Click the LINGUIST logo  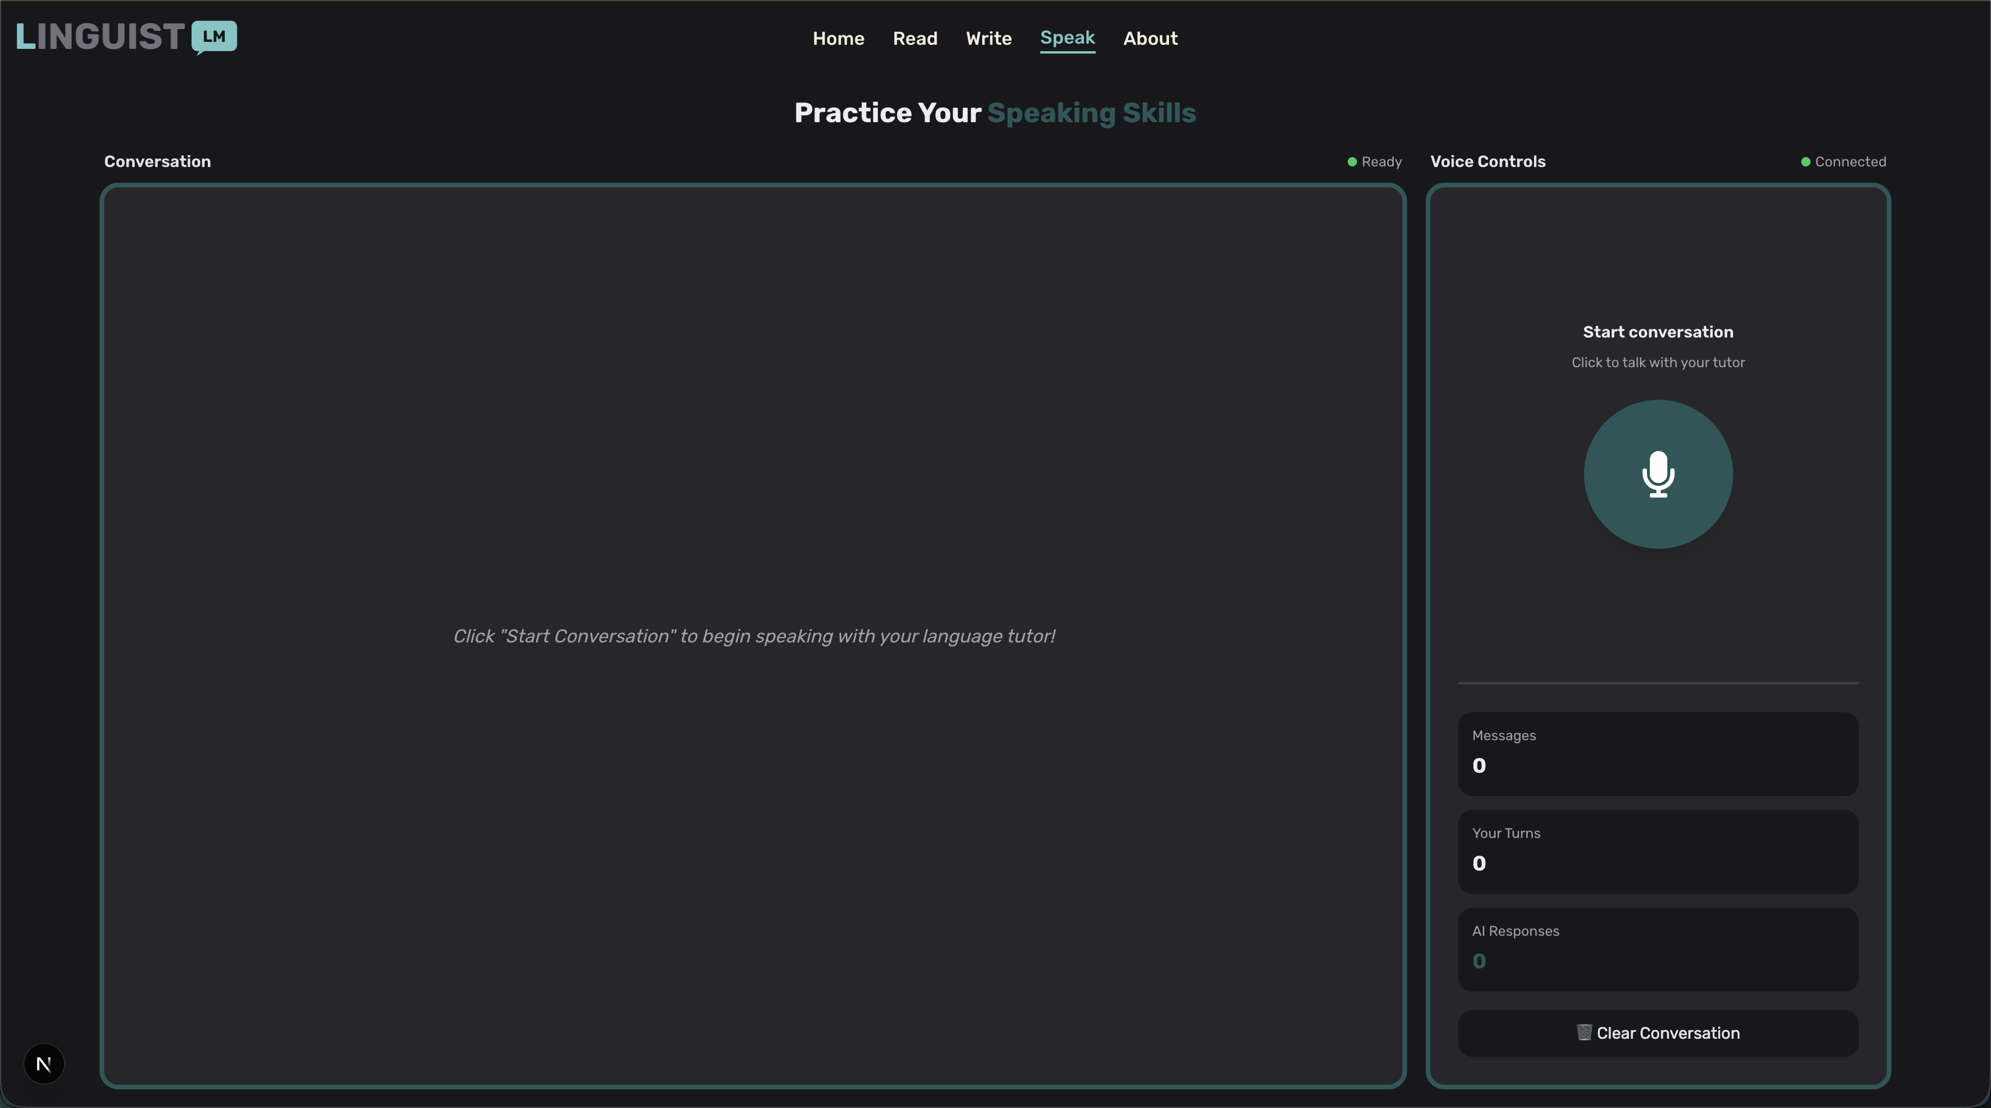click(101, 36)
